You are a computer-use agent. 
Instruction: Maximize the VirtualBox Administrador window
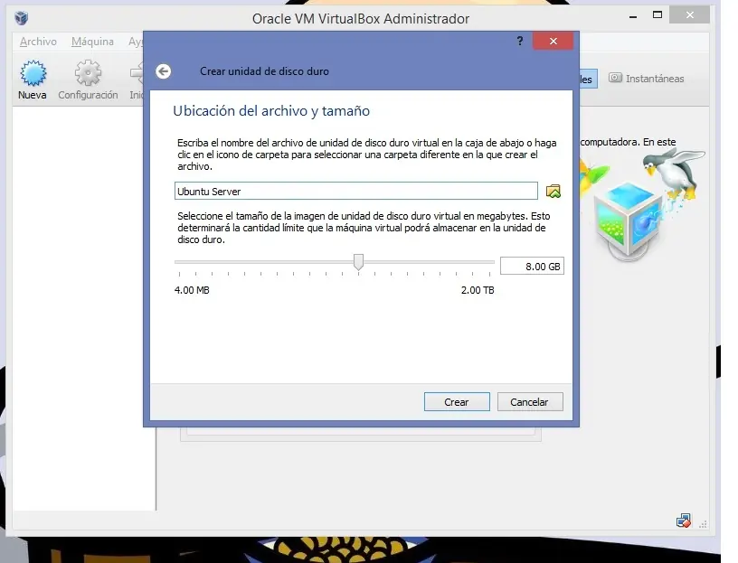658,15
